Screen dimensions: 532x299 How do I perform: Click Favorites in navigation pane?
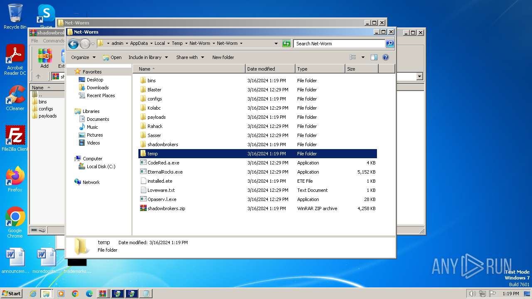pos(92,72)
